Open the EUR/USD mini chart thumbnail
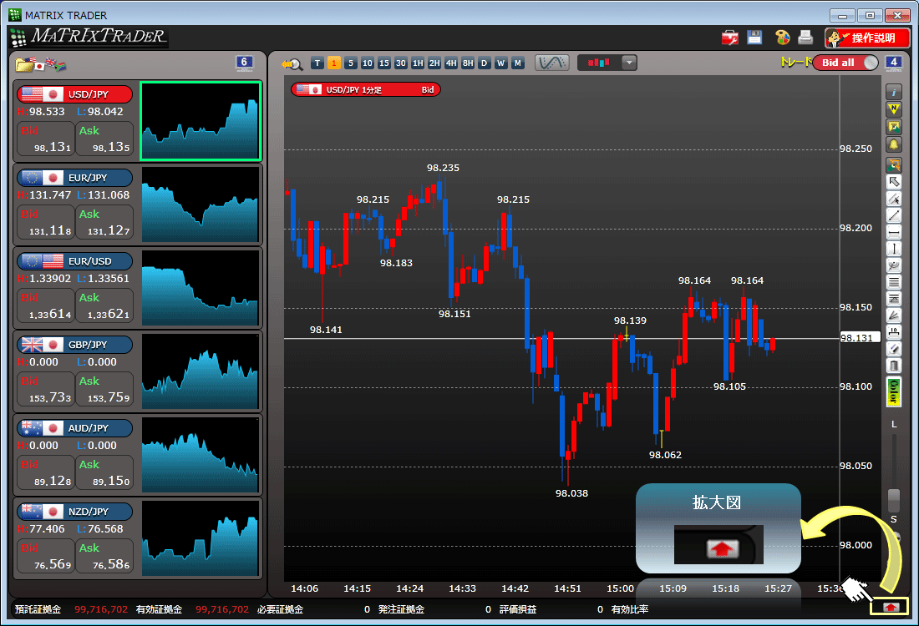 [201, 287]
